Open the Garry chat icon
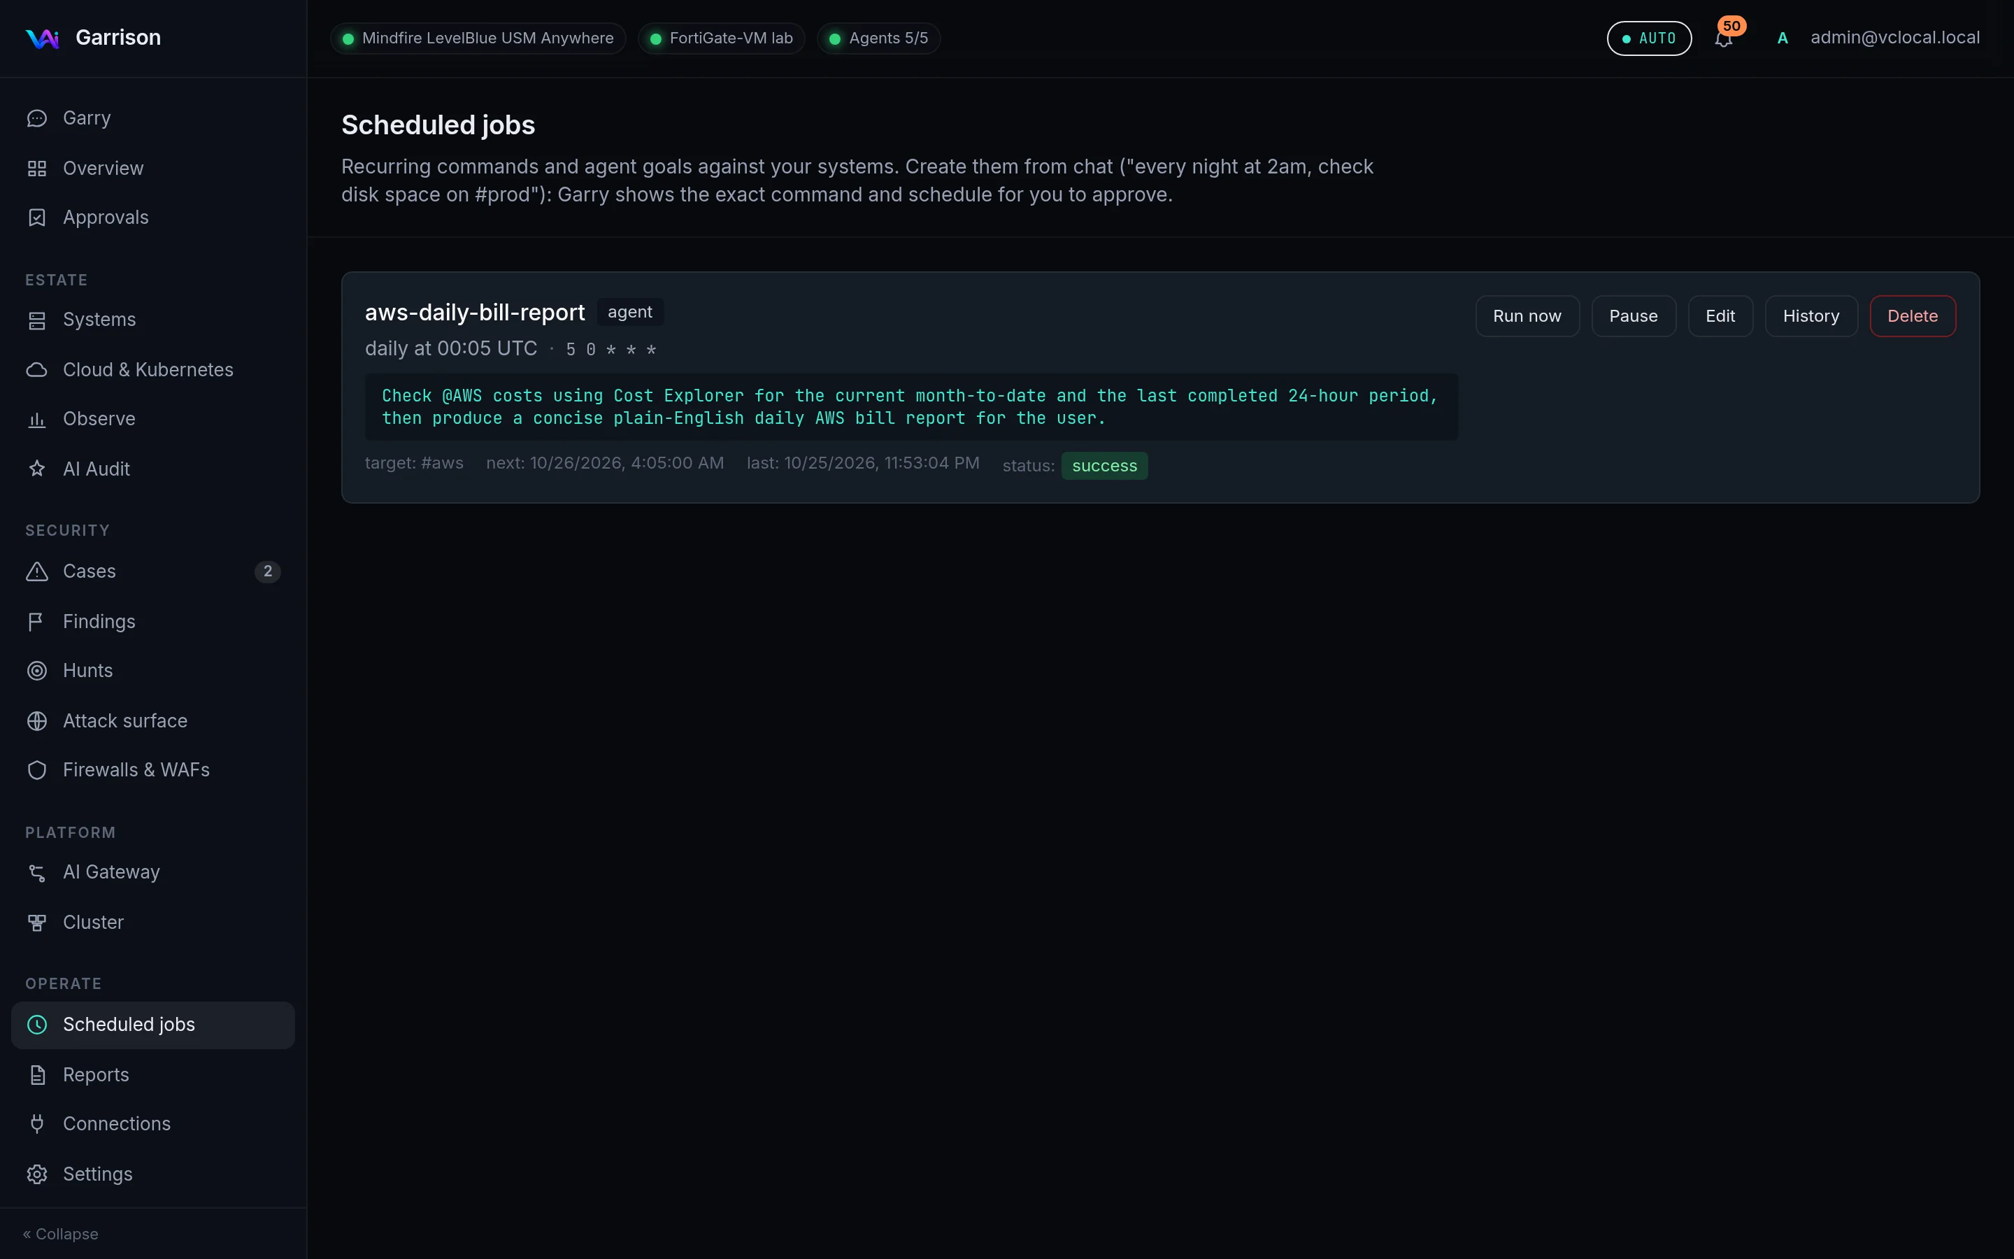This screenshot has height=1259, width=2014. tap(36, 118)
